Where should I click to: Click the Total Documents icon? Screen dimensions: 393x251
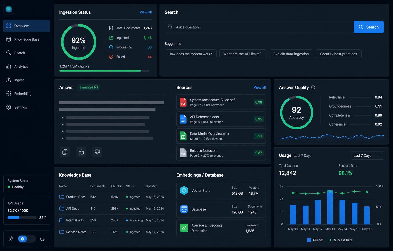coord(111,28)
